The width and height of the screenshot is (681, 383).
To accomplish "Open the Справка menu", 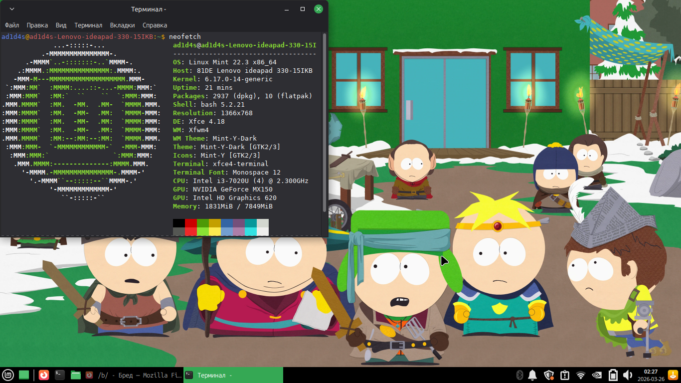I will (155, 25).
